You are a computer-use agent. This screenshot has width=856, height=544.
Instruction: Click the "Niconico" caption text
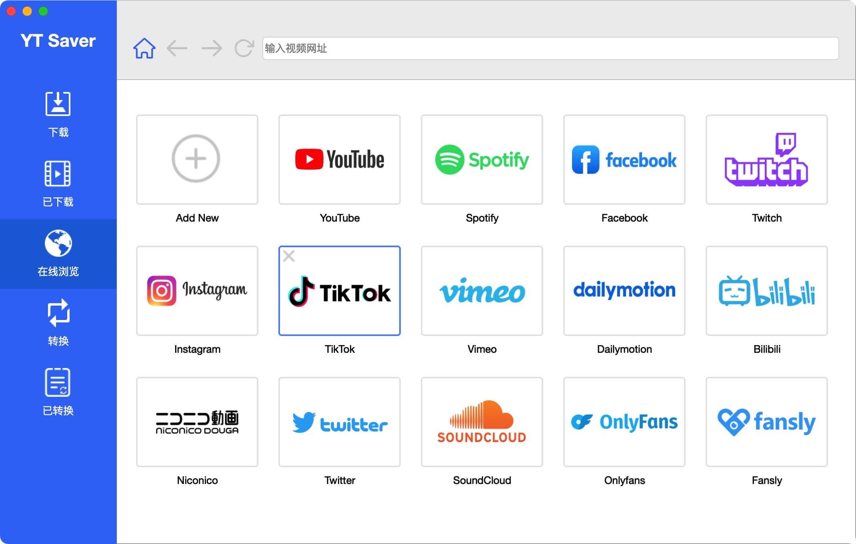[197, 480]
